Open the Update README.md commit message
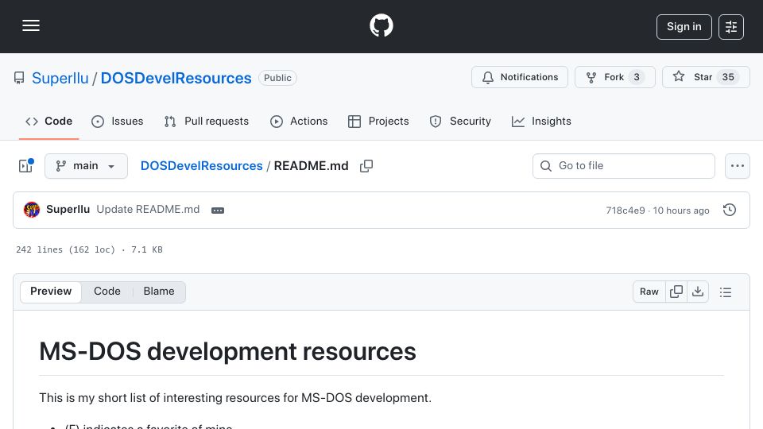 (148, 210)
